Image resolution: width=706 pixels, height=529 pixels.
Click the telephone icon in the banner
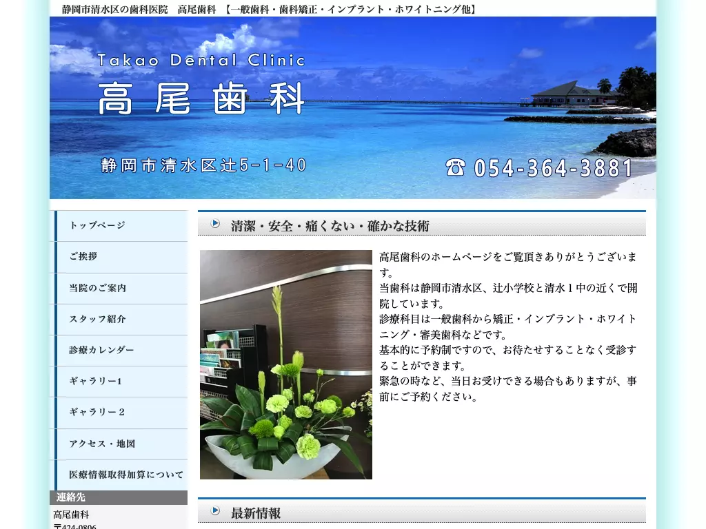pos(455,167)
